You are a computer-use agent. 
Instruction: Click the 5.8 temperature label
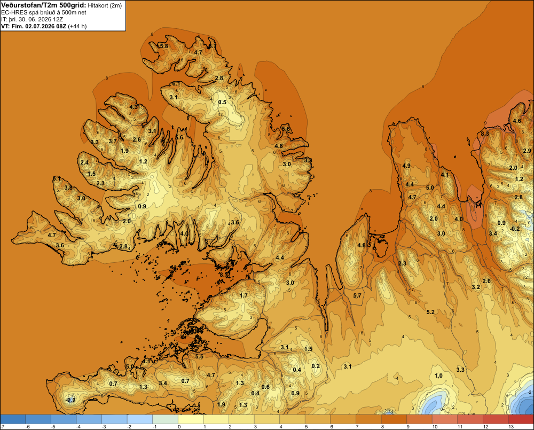coord(163,46)
